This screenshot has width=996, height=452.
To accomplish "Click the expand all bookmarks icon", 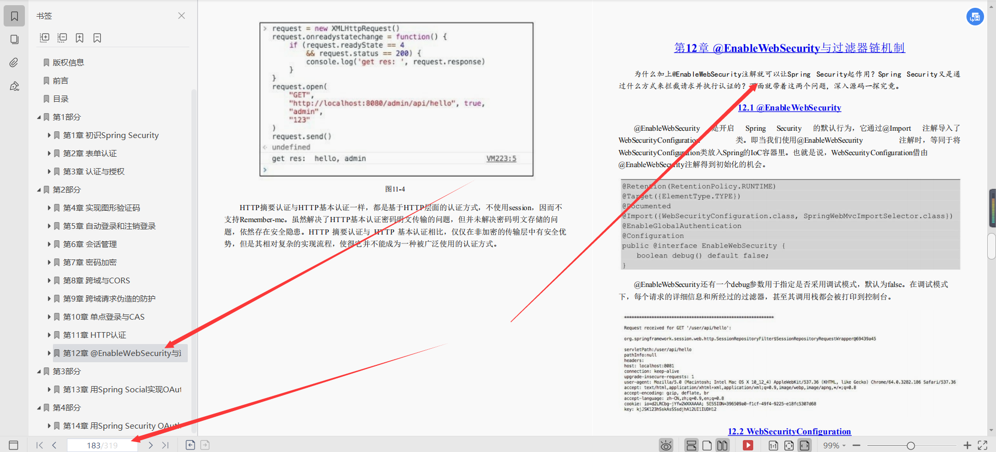I will [45, 37].
